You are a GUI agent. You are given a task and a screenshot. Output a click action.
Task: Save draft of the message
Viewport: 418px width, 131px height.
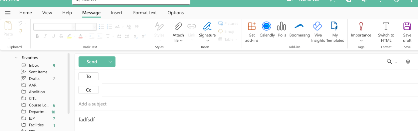(407, 32)
